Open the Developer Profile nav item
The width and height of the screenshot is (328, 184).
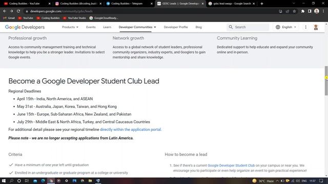click(176, 27)
